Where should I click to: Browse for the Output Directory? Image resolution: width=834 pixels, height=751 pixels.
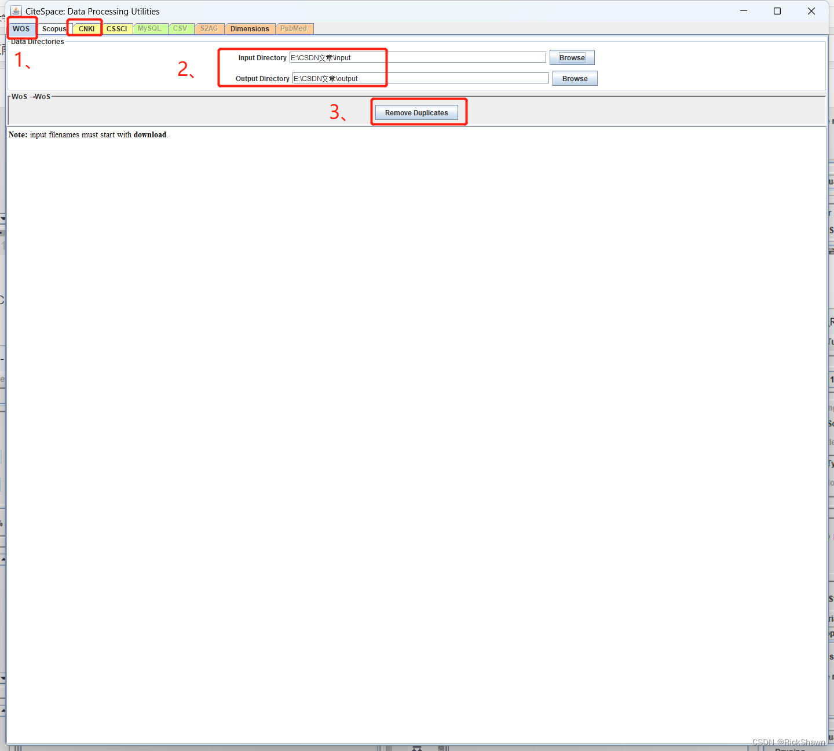tap(575, 78)
